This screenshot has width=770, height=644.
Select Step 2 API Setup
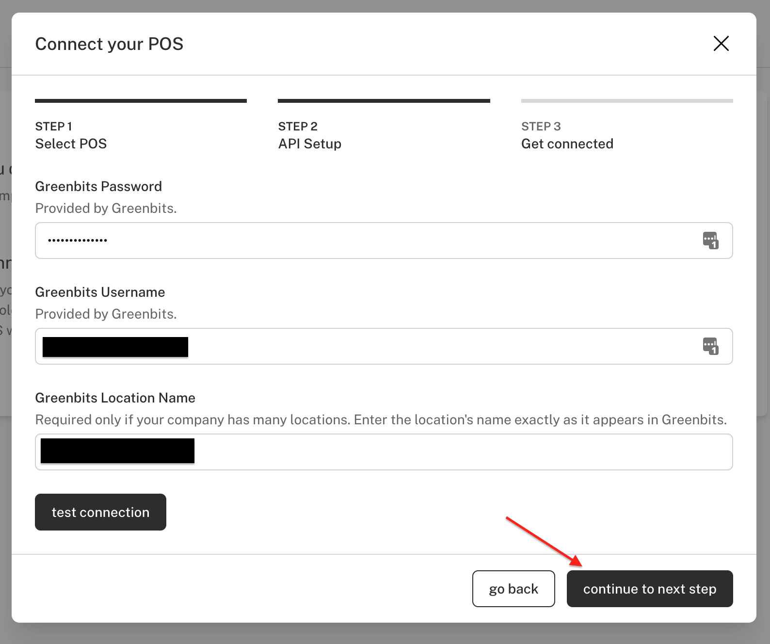pos(384,126)
